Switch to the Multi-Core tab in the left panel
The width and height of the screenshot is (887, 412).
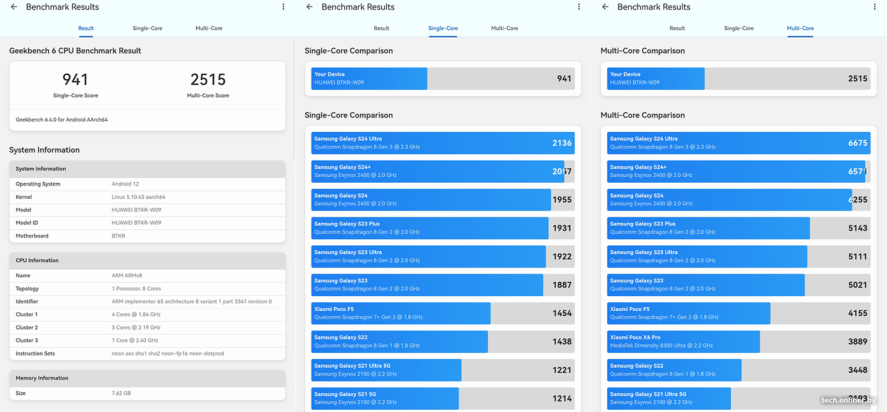(x=209, y=28)
